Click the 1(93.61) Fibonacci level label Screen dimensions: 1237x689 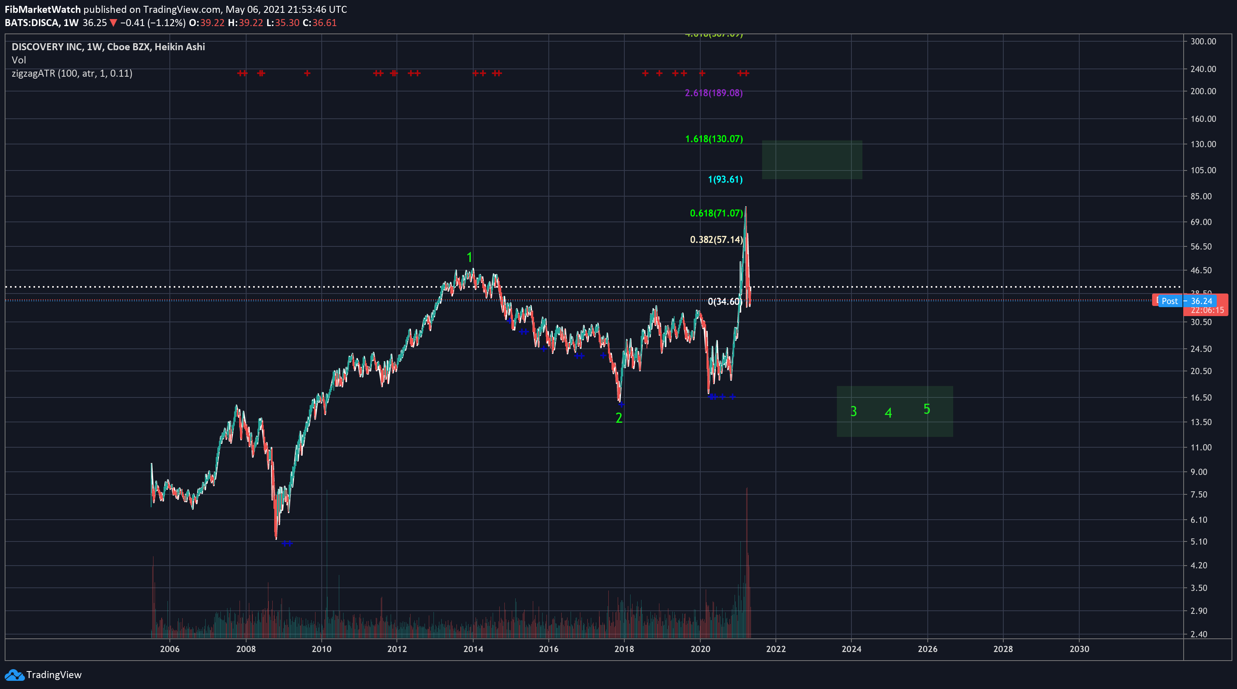point(725,179)
